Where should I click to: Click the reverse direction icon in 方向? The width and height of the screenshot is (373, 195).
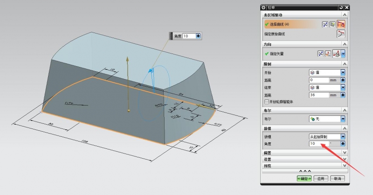click(x=321, y=54)
